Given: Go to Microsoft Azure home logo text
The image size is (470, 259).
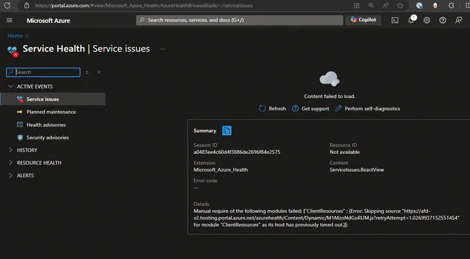Looking at the screenshot, I should click(x=48, y=20).
